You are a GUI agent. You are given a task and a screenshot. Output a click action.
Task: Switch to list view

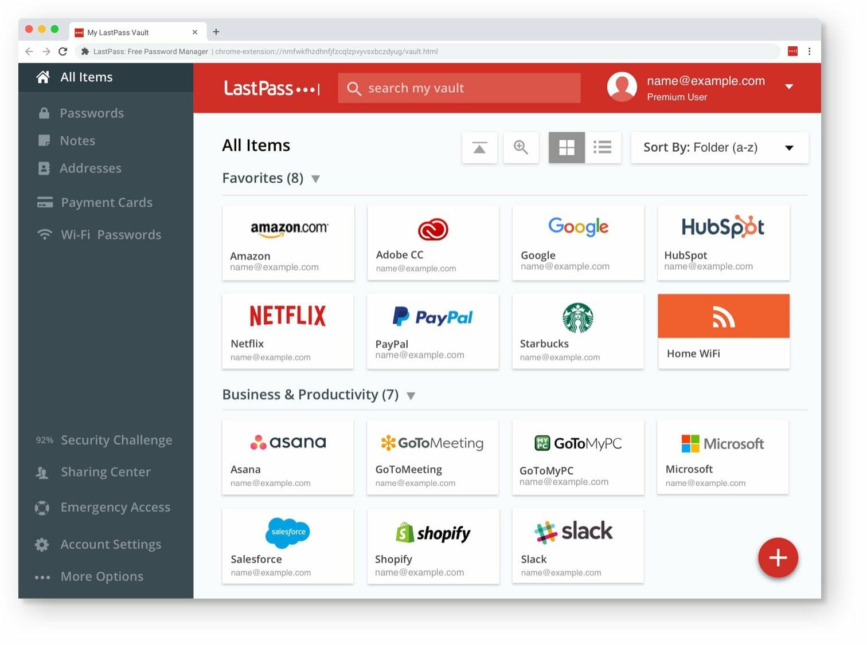[x=603, y=148]
